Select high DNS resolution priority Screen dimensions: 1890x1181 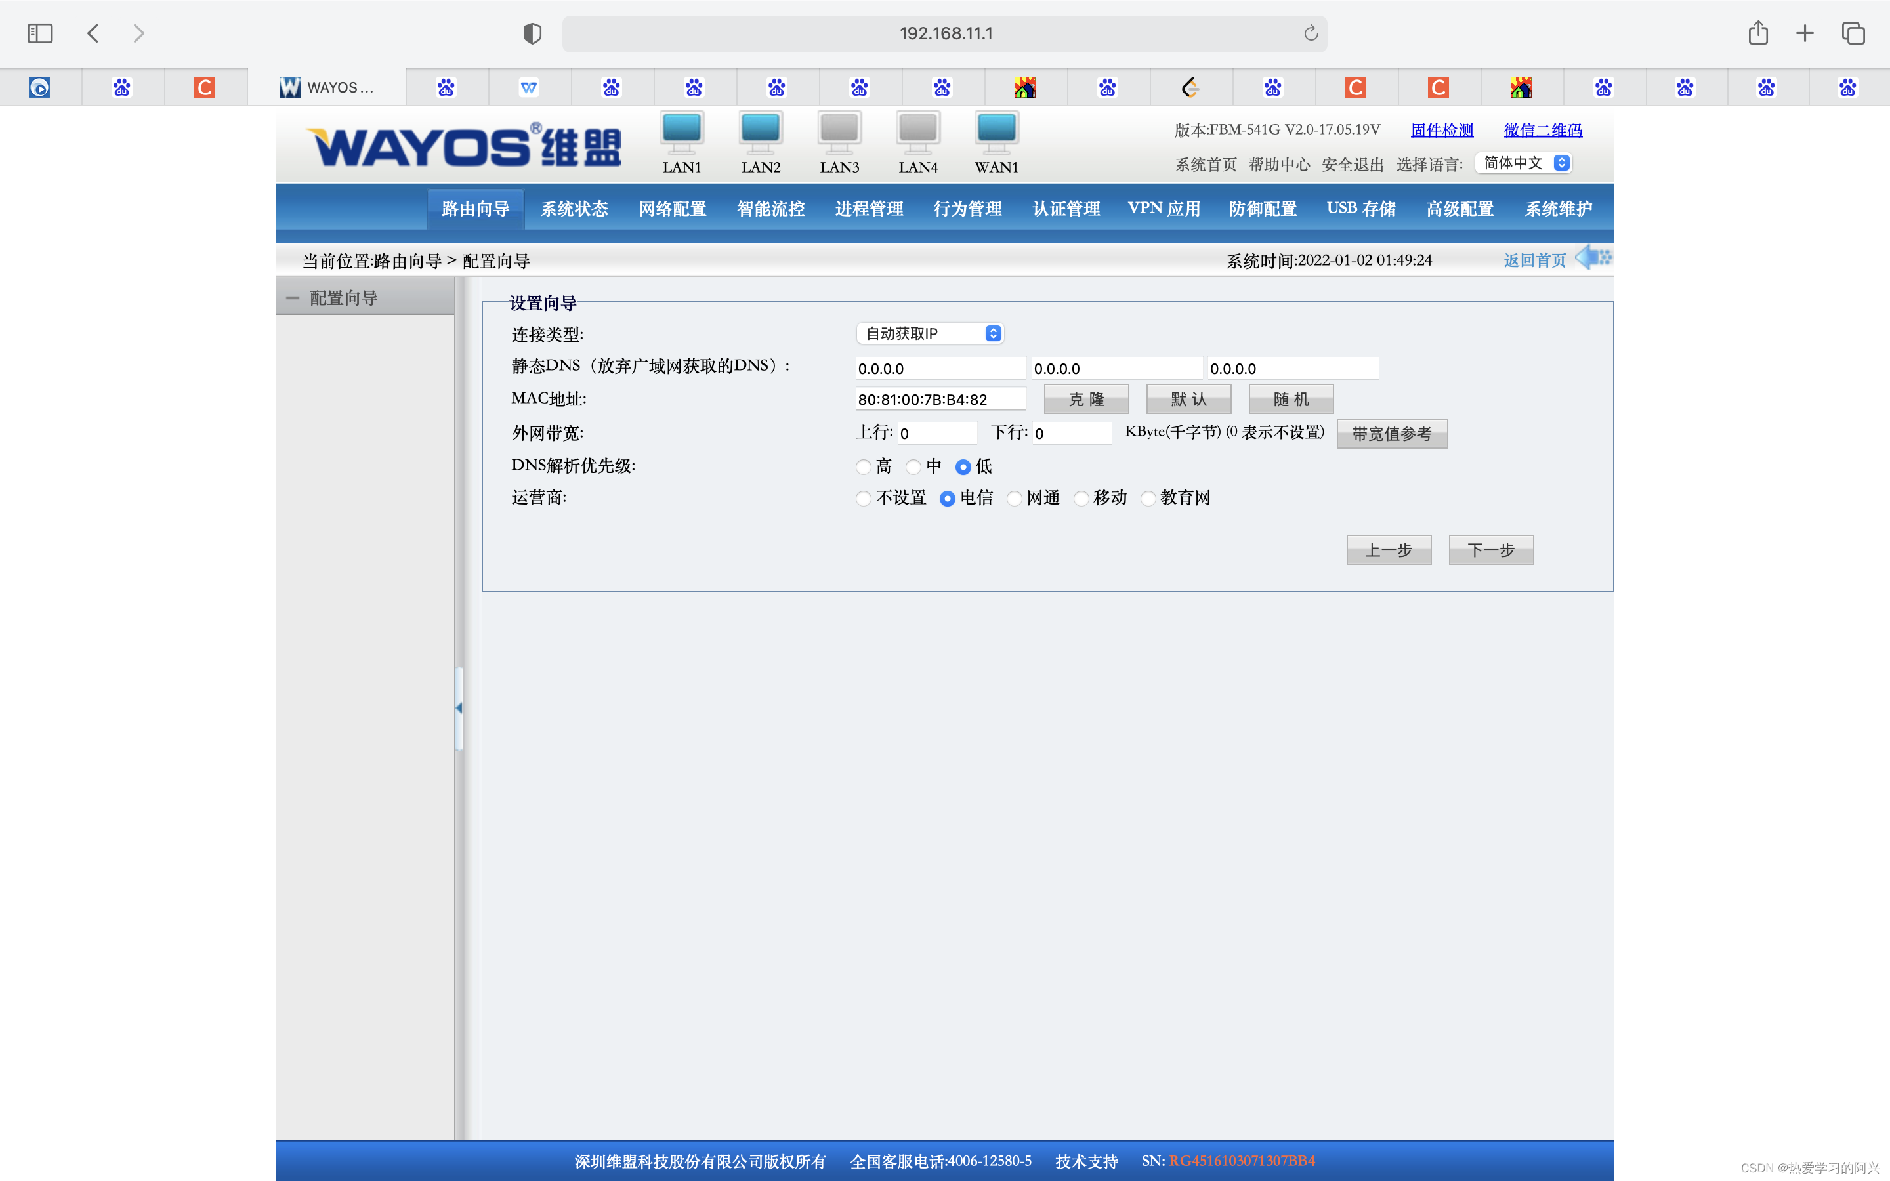[863, 467]
